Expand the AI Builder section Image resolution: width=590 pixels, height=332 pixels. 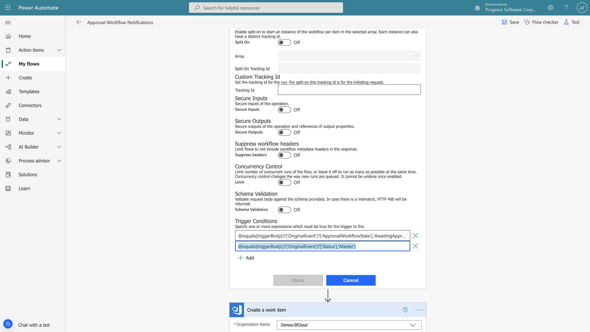point(59,147)
